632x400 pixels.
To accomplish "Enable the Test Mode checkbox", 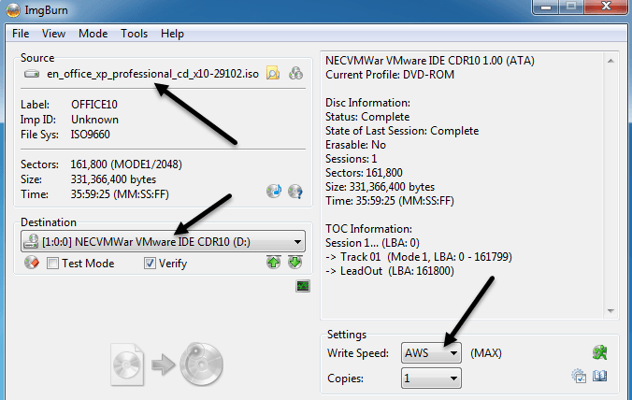I will (x=52, y=264).
